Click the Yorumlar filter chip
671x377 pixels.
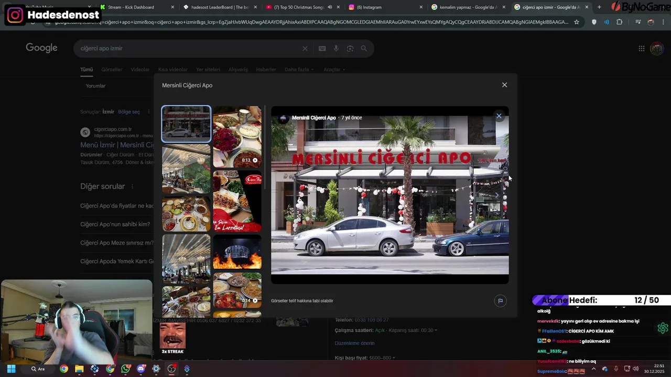pyautogui.click(x=95, y=86)
